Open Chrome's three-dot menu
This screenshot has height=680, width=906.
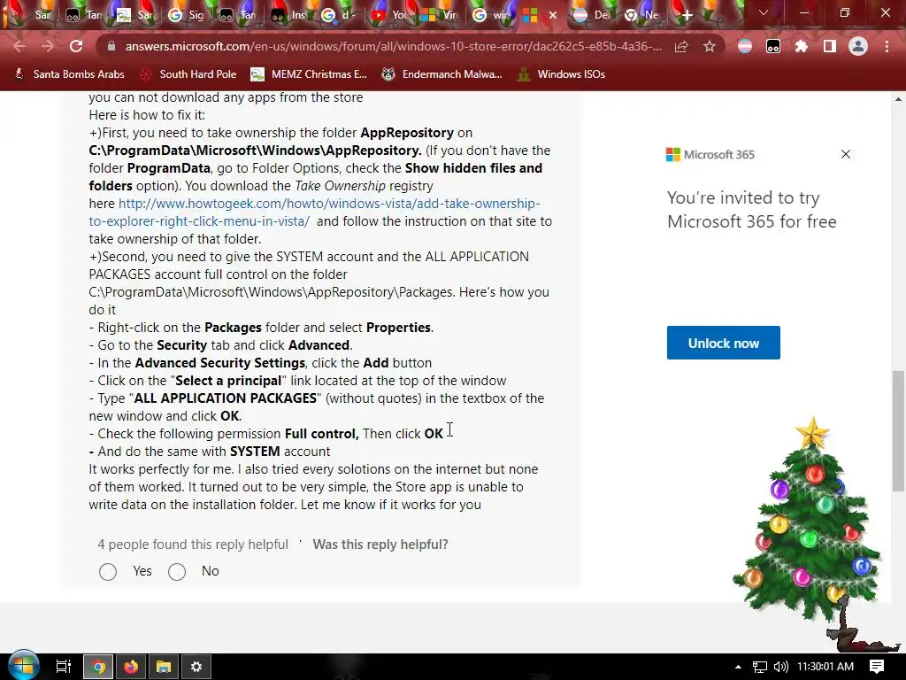(x=887, y=46)
